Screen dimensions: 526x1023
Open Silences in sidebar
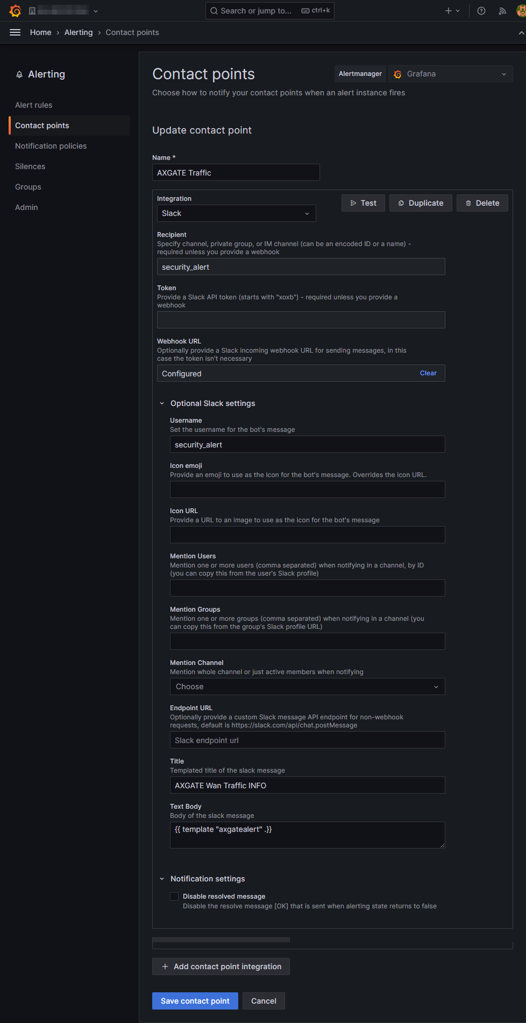point(30,166)
